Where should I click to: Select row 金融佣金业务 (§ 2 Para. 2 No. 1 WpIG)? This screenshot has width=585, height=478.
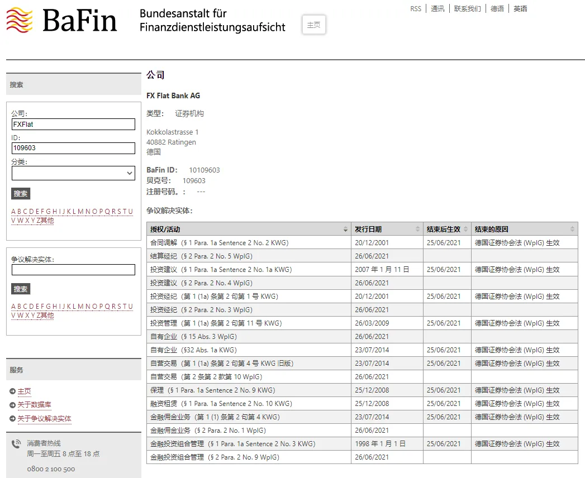click(362, 431)
